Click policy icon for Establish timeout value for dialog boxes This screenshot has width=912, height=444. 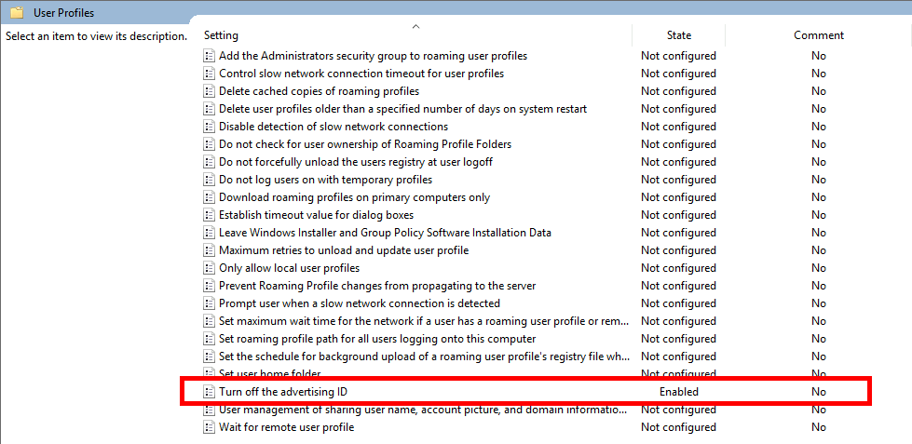click(x=209, y=215)
